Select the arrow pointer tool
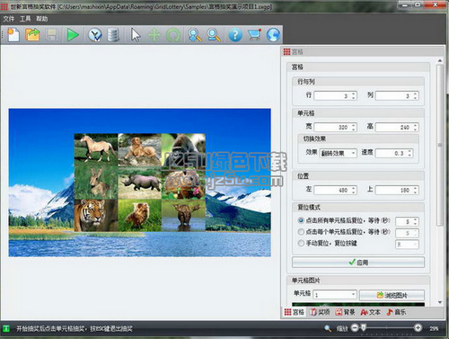This screenshot has width=449, height=339. pos(136,35)
